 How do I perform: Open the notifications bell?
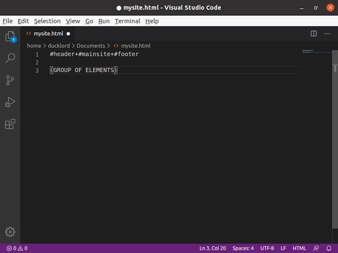point(329,248)
